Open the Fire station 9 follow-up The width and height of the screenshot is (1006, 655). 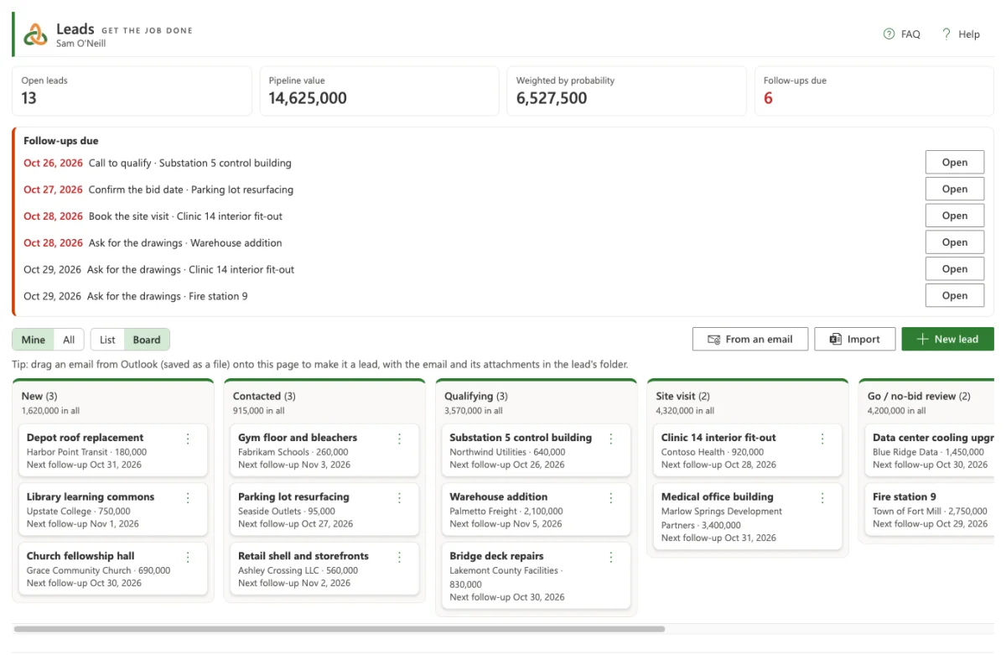(955, 295)
